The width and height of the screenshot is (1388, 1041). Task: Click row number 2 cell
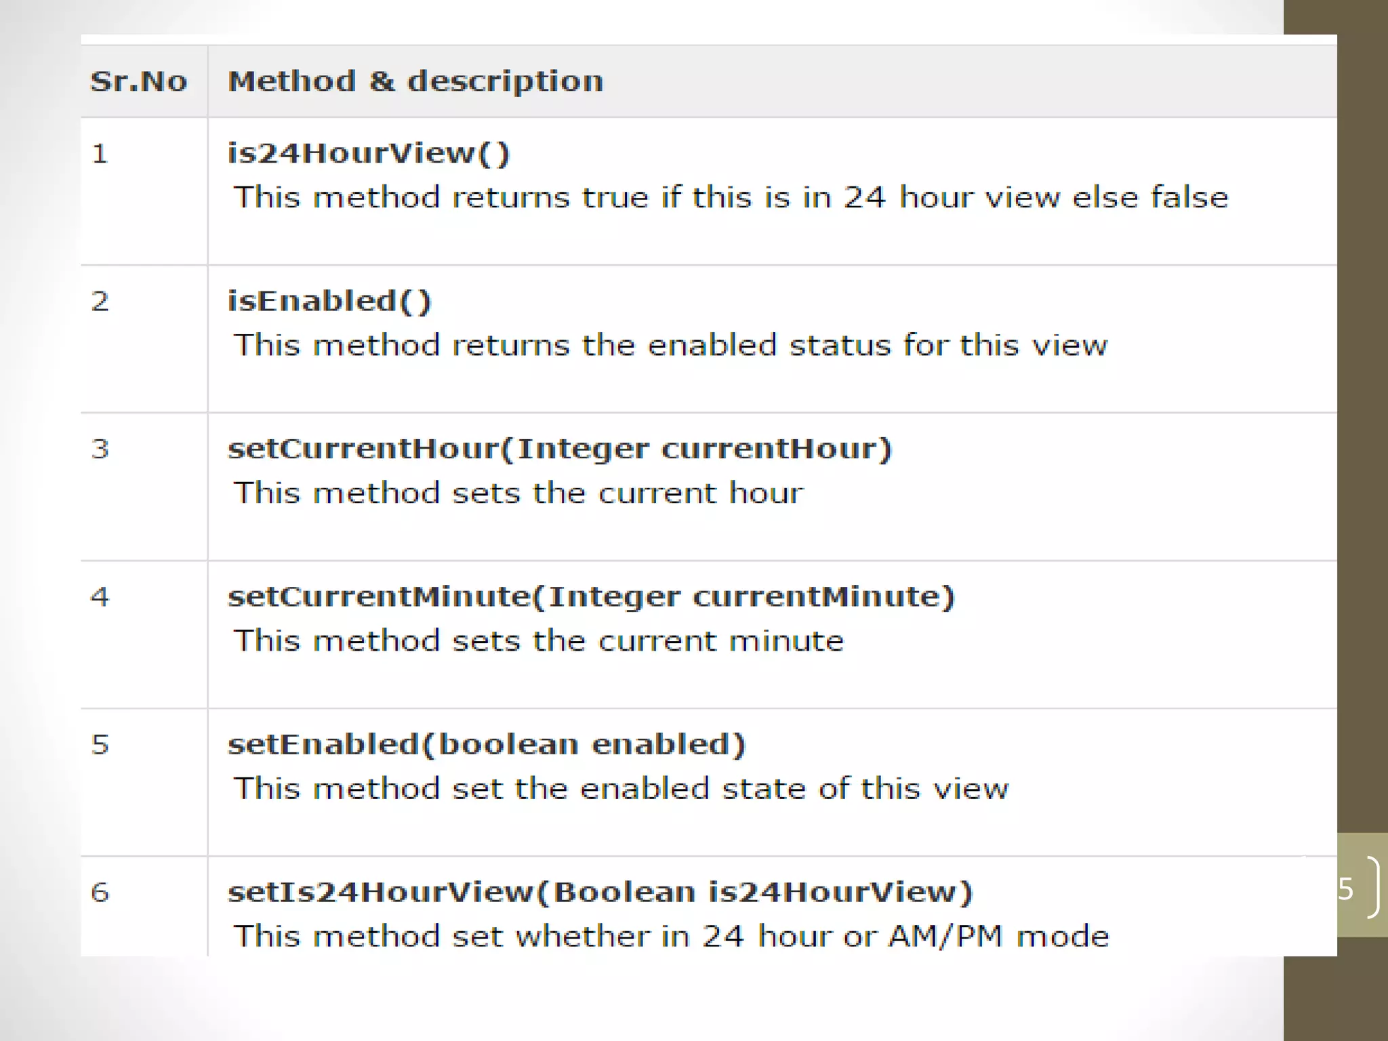(100, 302)
